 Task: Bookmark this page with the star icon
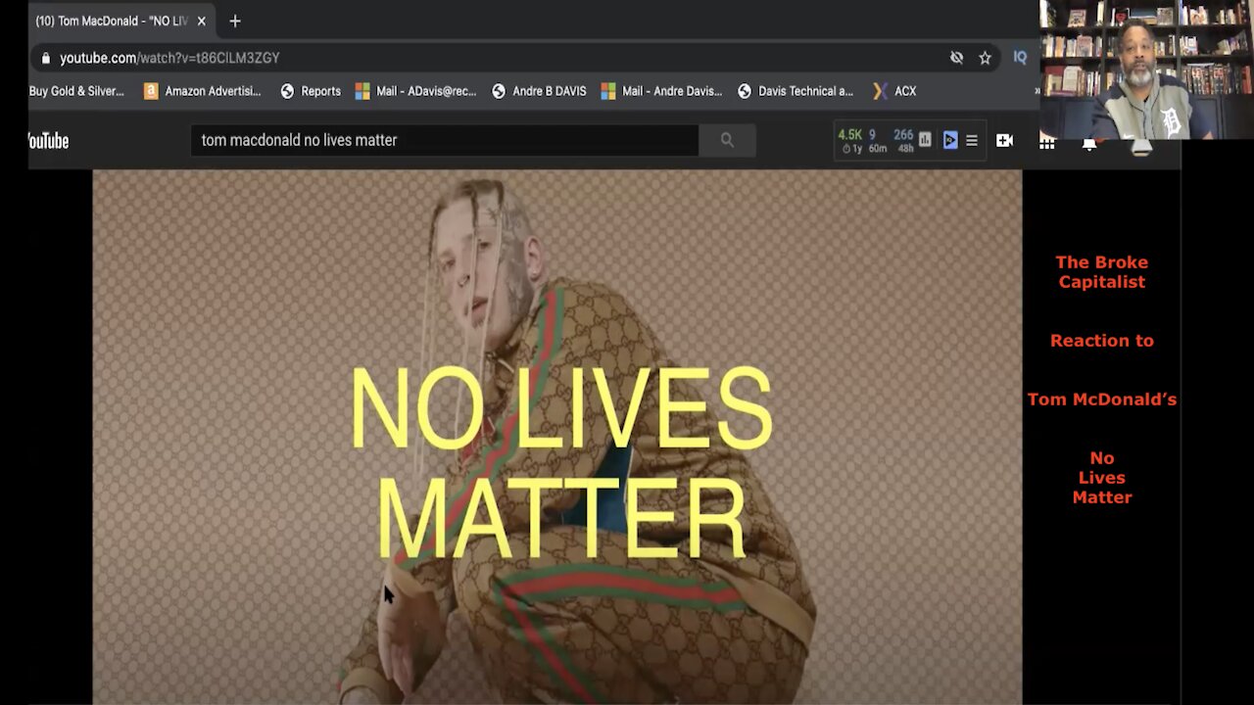(x=985, y=58)
